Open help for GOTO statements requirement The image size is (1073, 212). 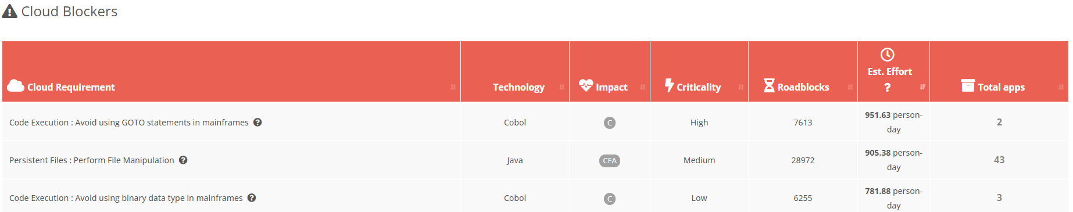point(257,122)
